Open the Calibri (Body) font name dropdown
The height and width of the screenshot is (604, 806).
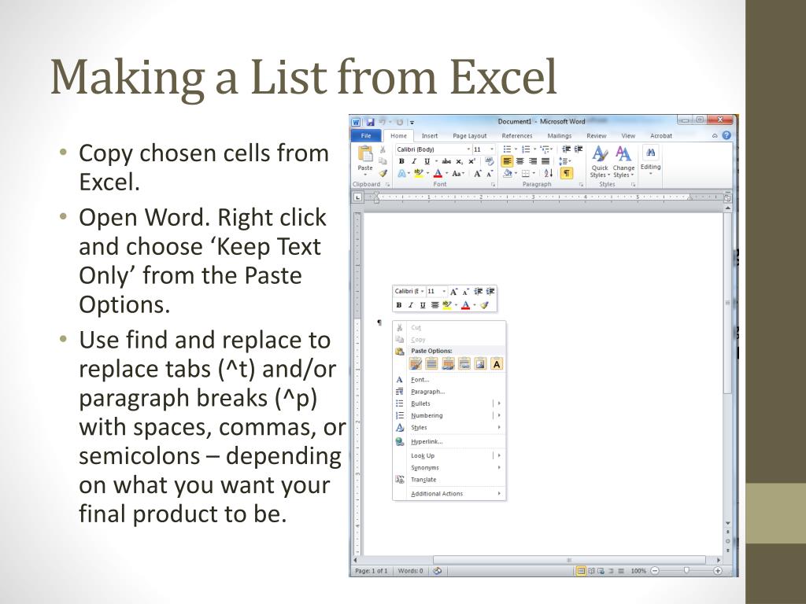[x=468, y=149]
